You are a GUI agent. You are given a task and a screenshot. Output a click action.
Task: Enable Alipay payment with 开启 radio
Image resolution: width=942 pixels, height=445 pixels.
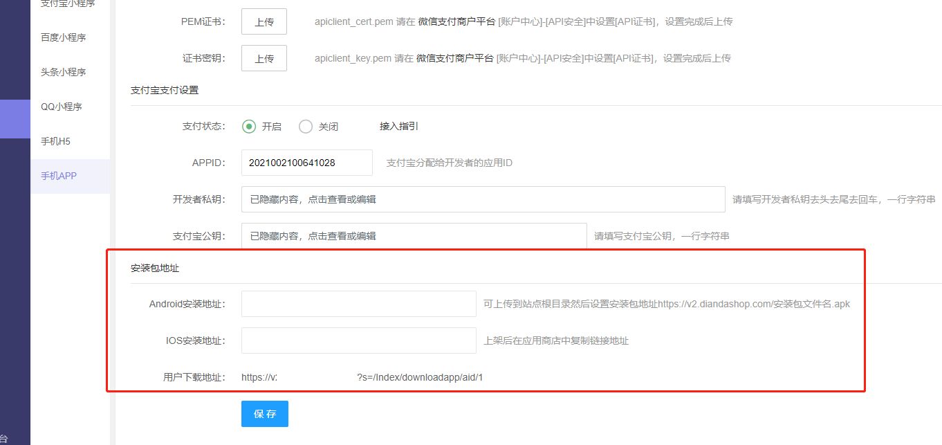click(x=250, y=127)
